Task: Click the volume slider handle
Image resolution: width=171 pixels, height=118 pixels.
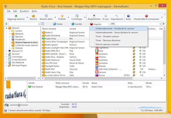Action: coord(19,105)
